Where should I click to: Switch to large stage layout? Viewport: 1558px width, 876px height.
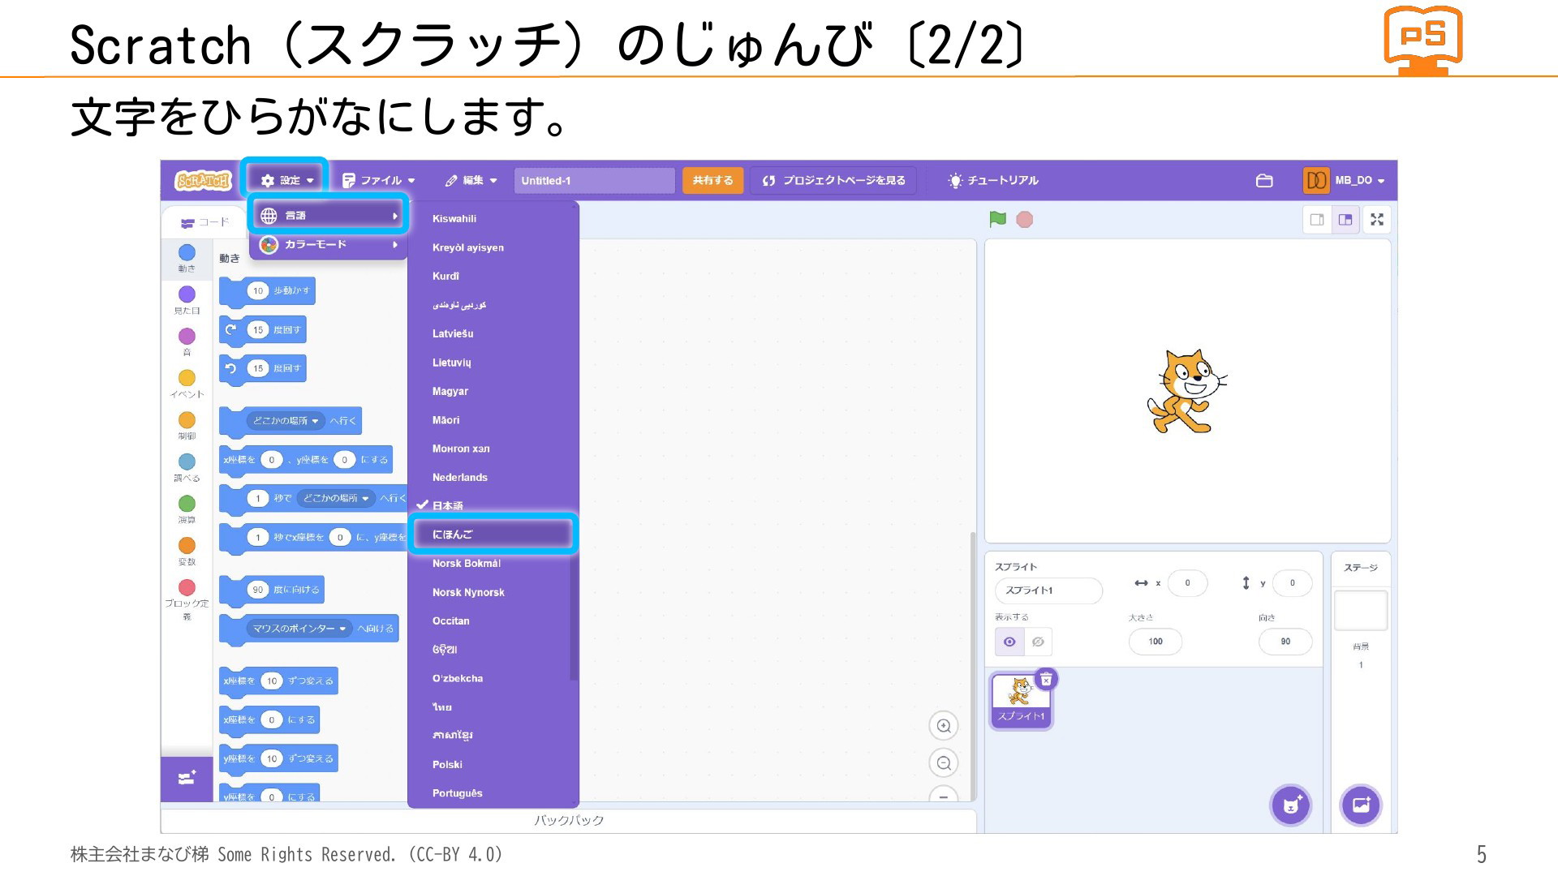(1345, 220)
